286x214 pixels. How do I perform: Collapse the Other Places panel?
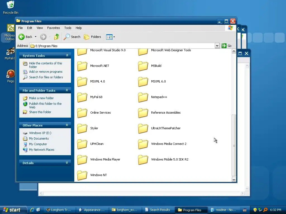click(67, 125)
